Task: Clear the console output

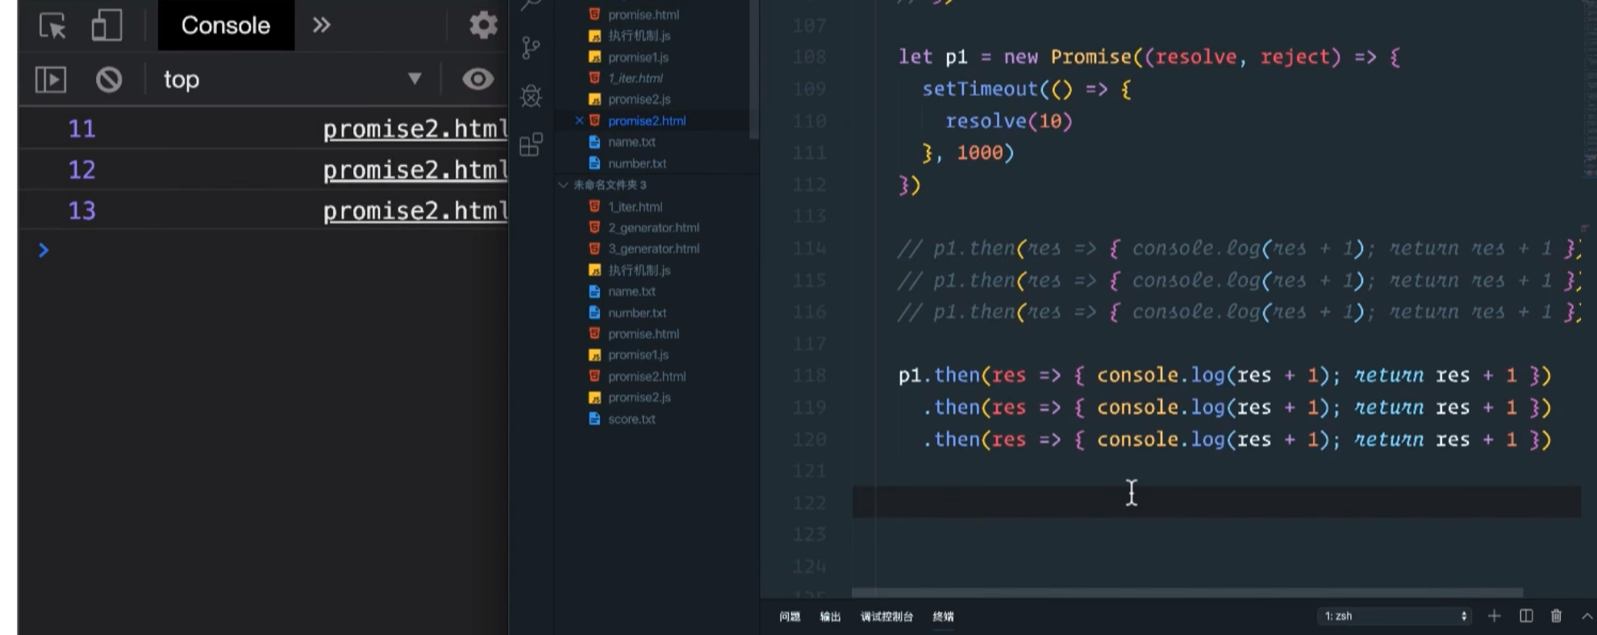Action: pos(109,80)
